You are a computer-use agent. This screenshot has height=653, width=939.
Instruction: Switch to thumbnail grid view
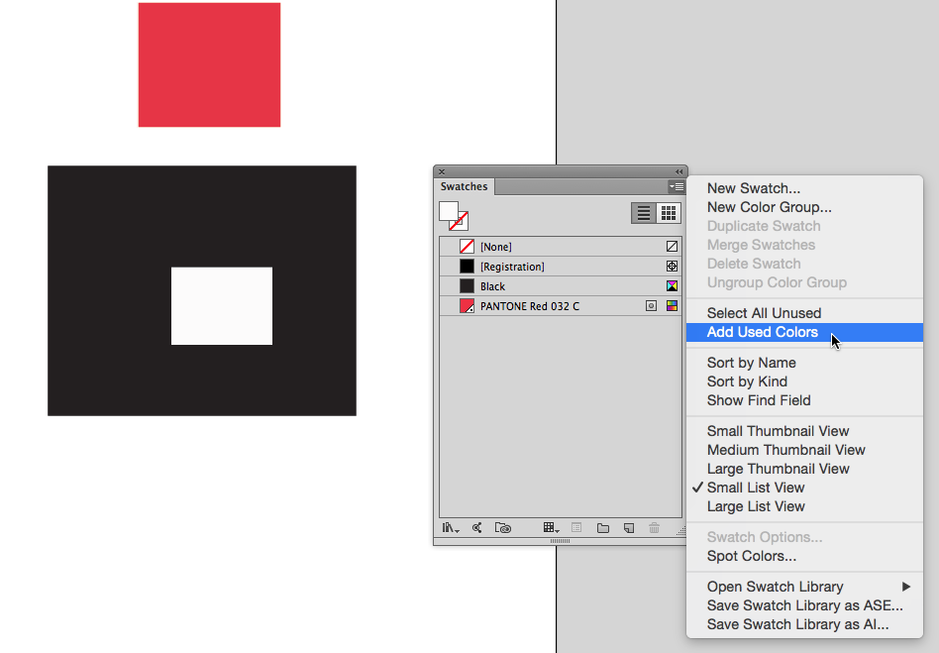coord(670,212)
